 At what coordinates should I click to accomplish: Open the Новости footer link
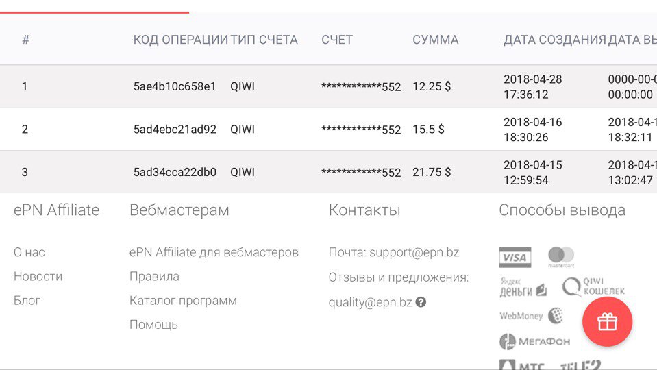coord(38,276)
